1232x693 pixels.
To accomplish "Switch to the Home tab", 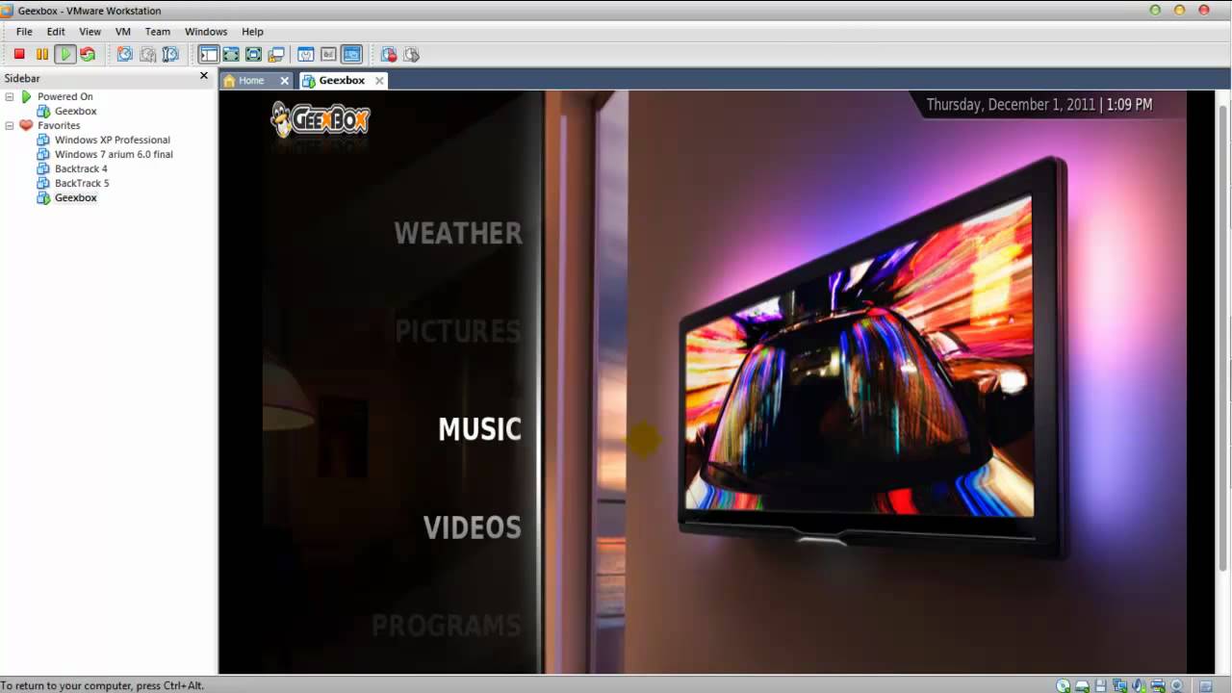I will (x=251, y=81).
